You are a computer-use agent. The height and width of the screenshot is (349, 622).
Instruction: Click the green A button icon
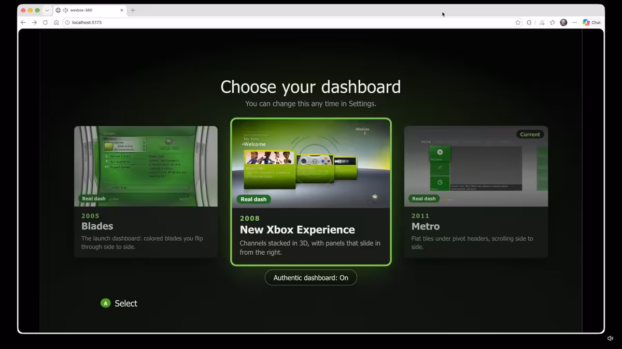point(106,303)
